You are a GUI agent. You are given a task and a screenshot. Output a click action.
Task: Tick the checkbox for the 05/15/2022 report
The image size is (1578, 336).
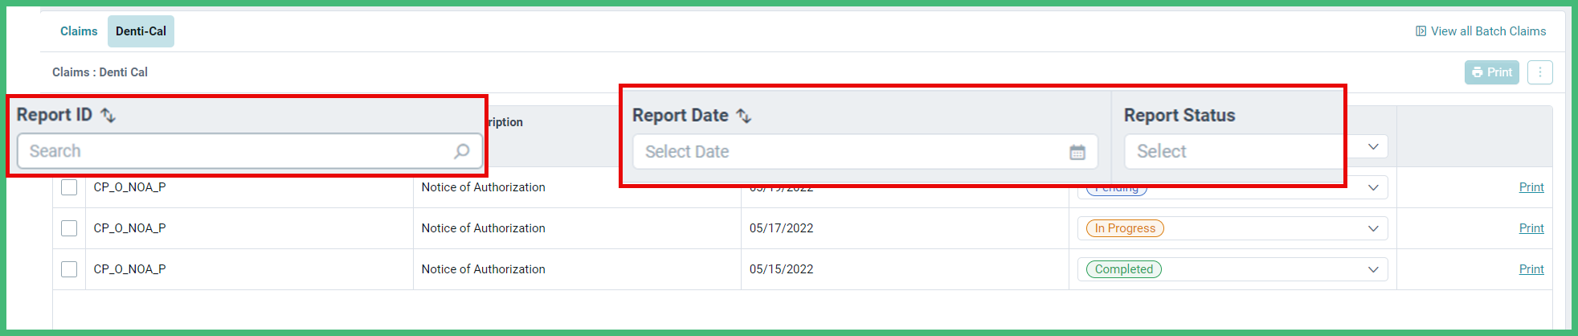[69, 269]
